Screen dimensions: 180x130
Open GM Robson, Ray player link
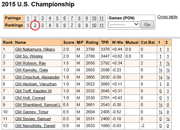[x=30, y=63]
